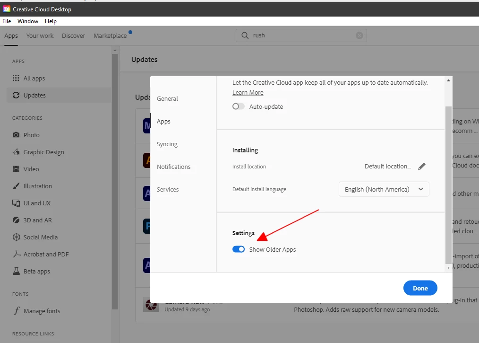Click the English (North America) dropdown chevron
This screenshot has width=479, height=343.
420,189
